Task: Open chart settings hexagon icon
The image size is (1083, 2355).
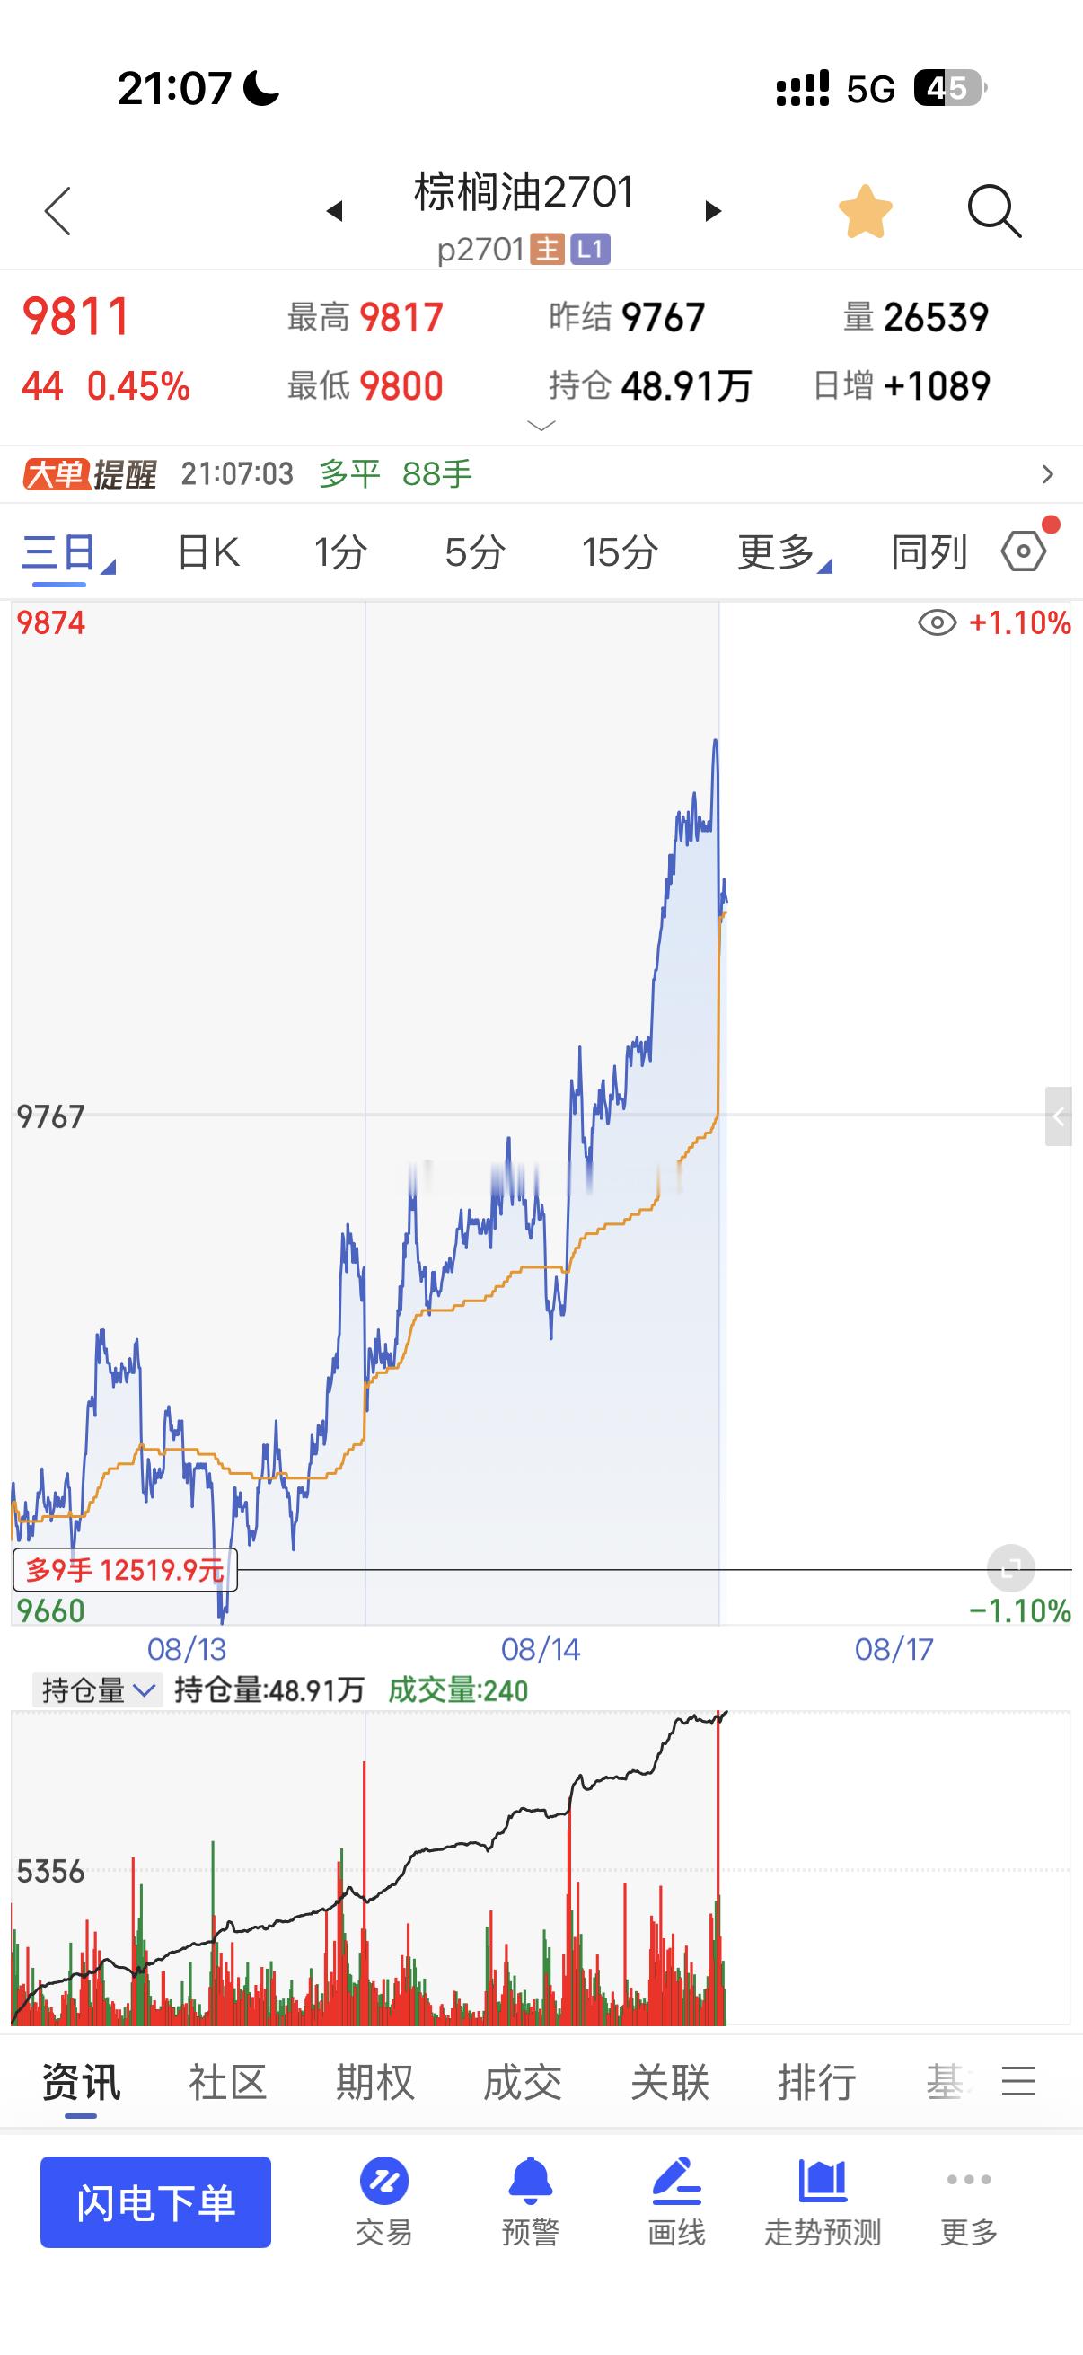Action: click(x=1025, y=551)
